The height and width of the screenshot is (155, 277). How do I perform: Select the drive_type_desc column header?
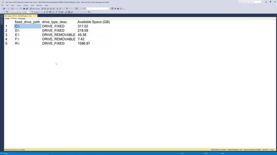[55, 22]
